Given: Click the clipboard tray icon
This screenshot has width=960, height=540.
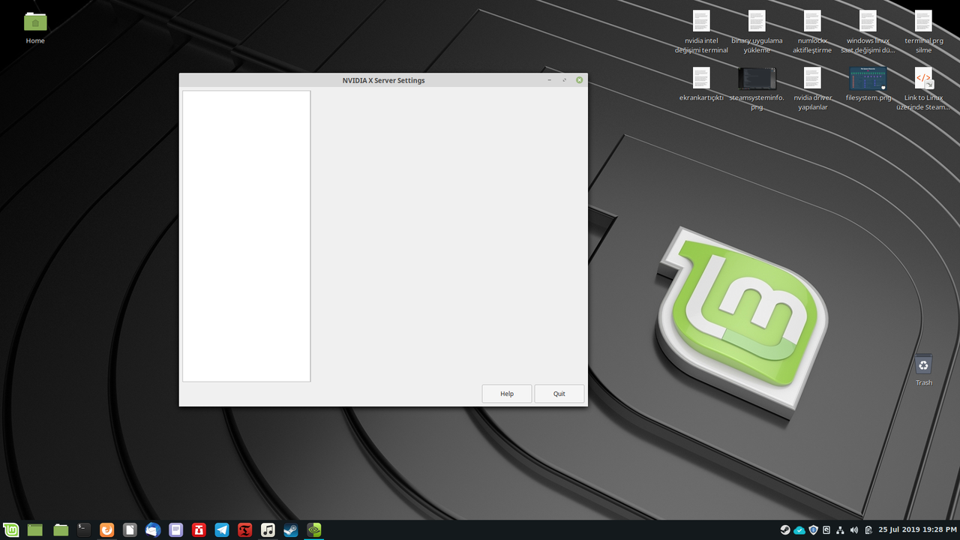Looking at the screenshot, I should [x=868, y=529].
